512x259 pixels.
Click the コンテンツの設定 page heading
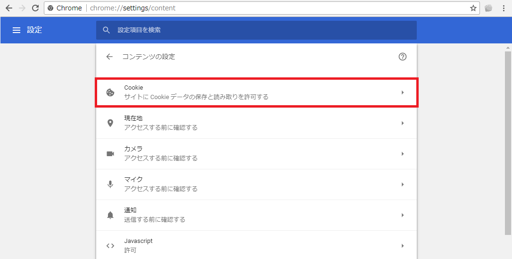(x=149, y=57)
